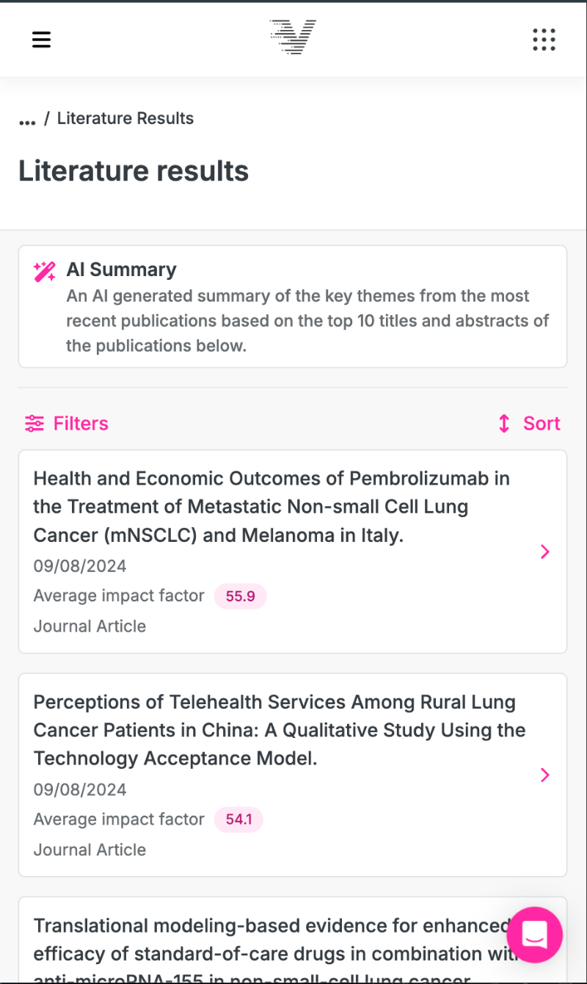Click the V logo in header
The height and width of the screenshot is (984, 587).
click(293, 37)
